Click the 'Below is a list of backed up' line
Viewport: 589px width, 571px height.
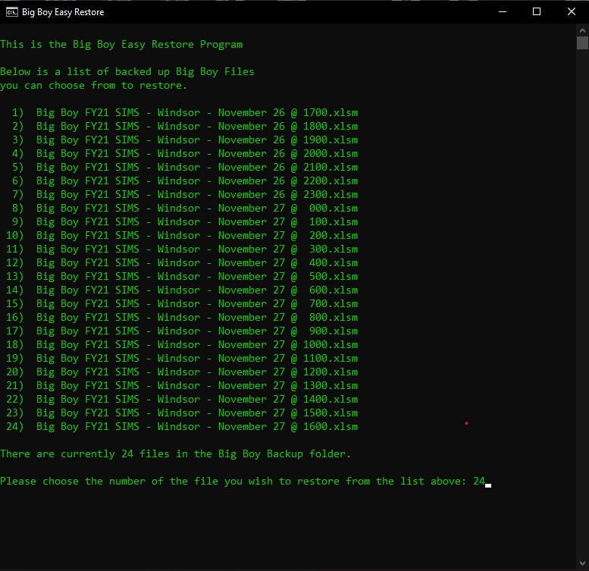(127, 72)
